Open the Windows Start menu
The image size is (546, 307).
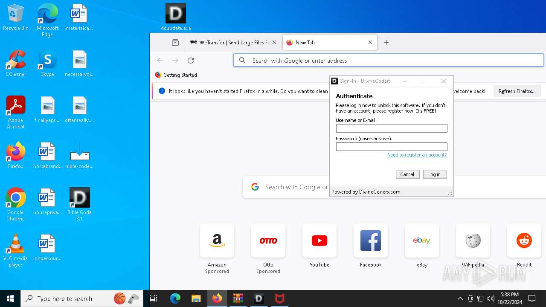click(10, 298)
